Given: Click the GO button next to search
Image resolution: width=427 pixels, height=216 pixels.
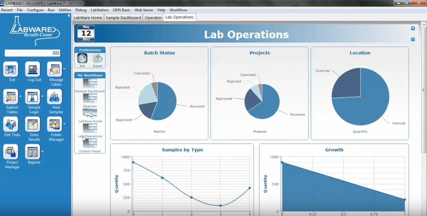Looking at the screenshot, I should point(56,53).
